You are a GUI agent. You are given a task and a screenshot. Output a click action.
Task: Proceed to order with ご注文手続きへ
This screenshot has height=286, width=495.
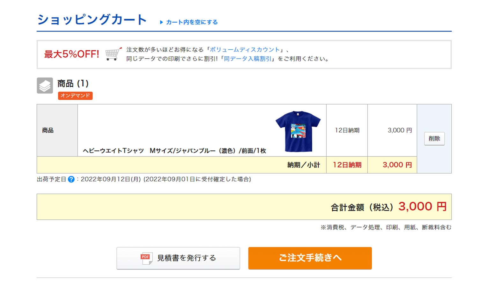pos(310,258)
